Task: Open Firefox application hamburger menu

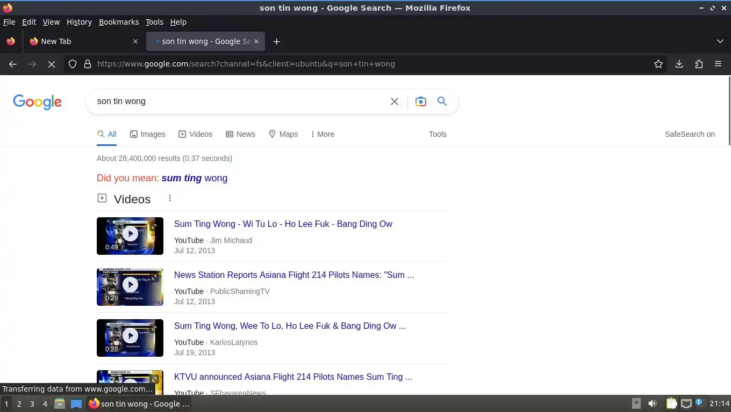Action: click(x=718, y=64)
